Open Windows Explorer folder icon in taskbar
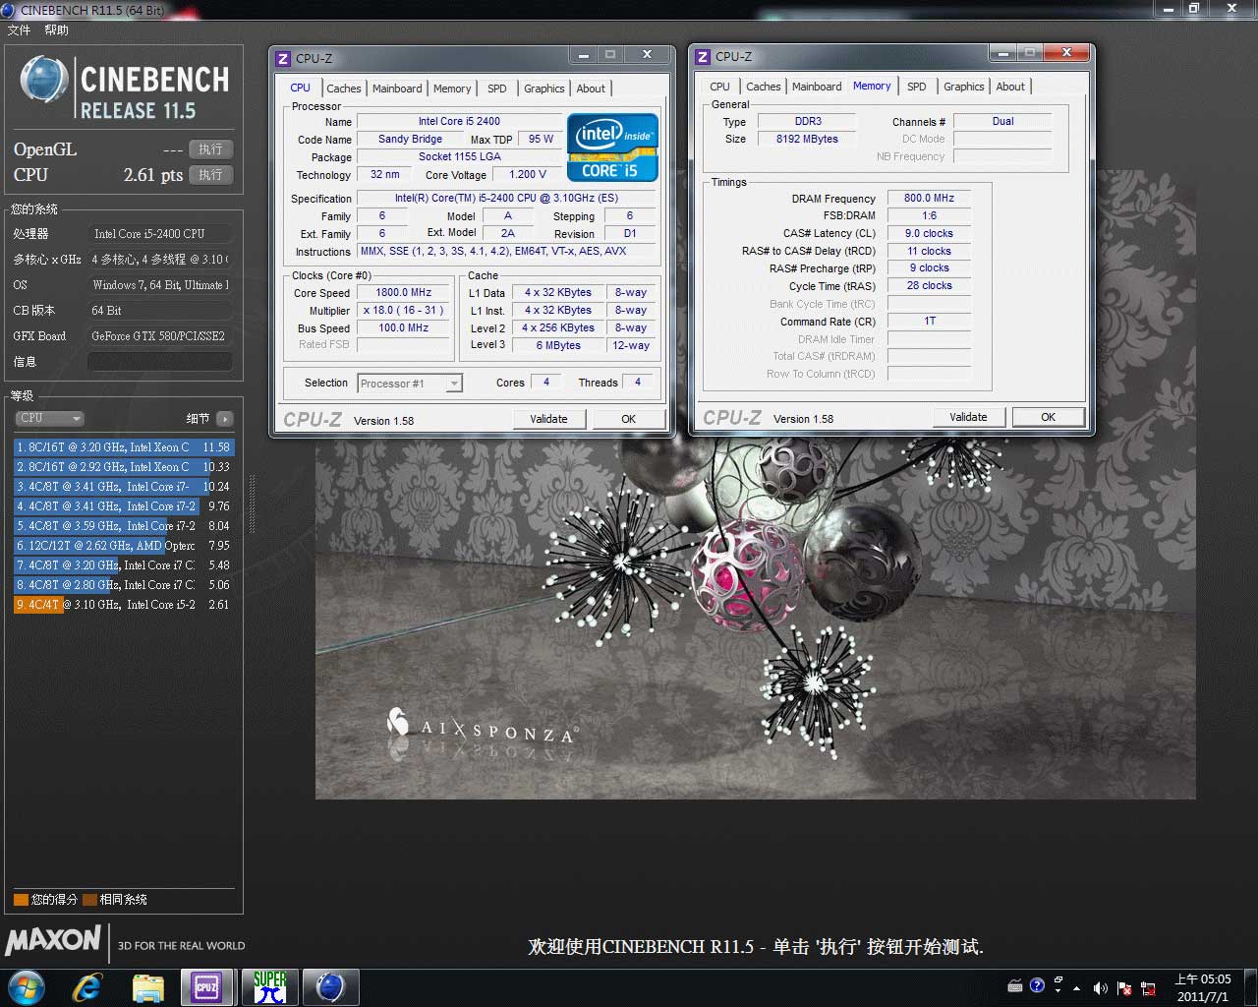The height and width of the screenshot is (1007, 1258). click(147, 986)
